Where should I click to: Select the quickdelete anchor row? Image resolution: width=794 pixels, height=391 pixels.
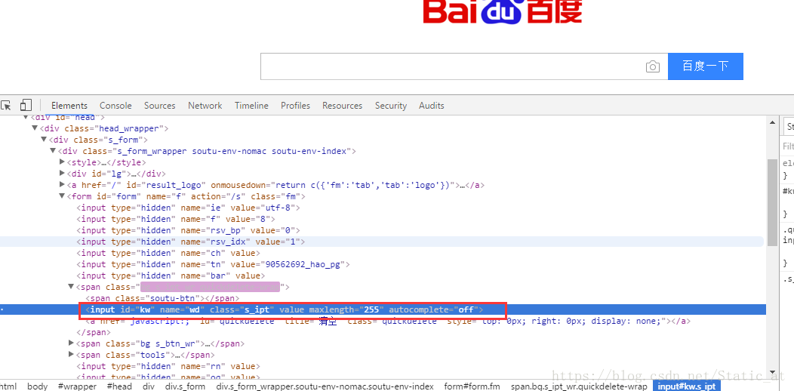click(388, 321)
